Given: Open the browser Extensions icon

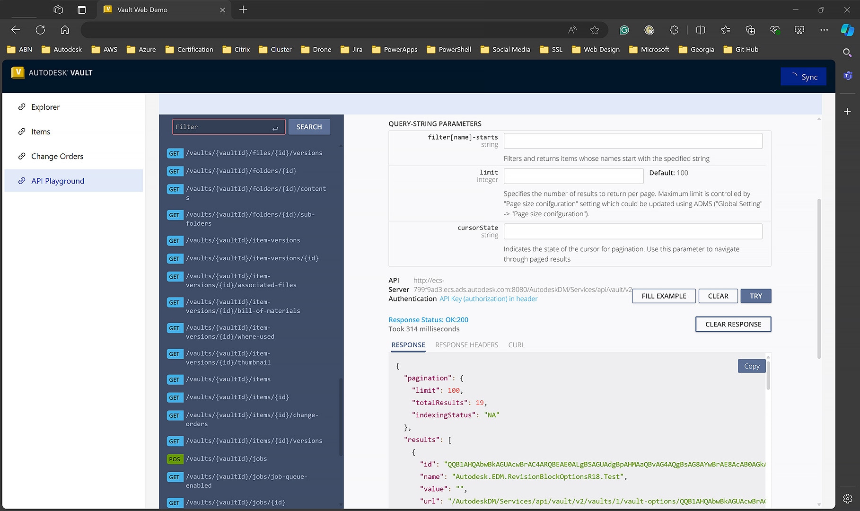Looking at the screenshot, I should pos(673,30).
